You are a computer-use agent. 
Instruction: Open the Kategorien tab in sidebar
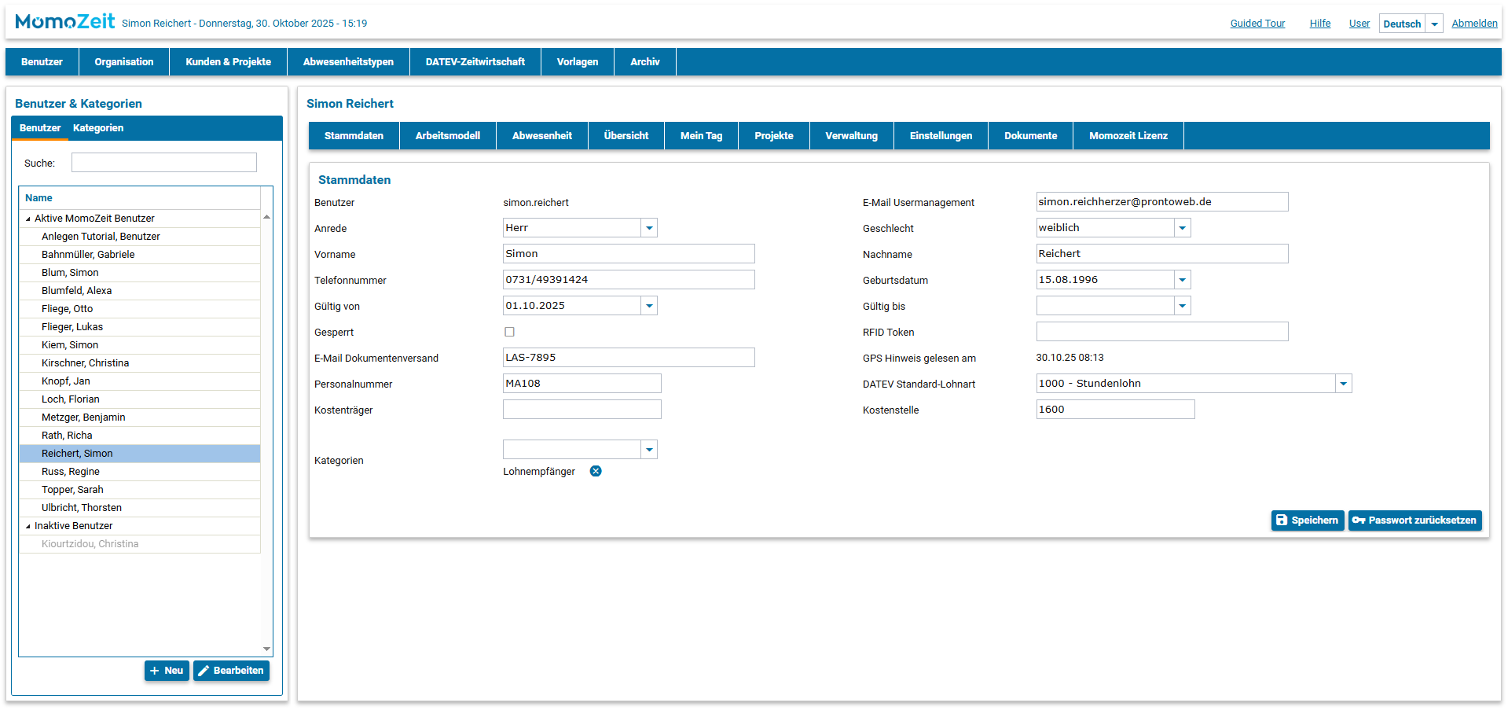[98, 128]
